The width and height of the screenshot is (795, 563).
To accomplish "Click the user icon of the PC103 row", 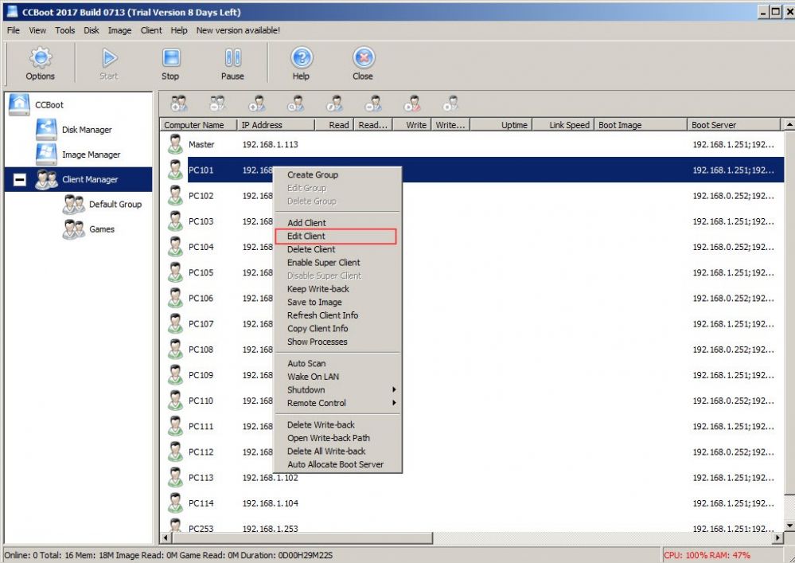I will pos(175,221).
